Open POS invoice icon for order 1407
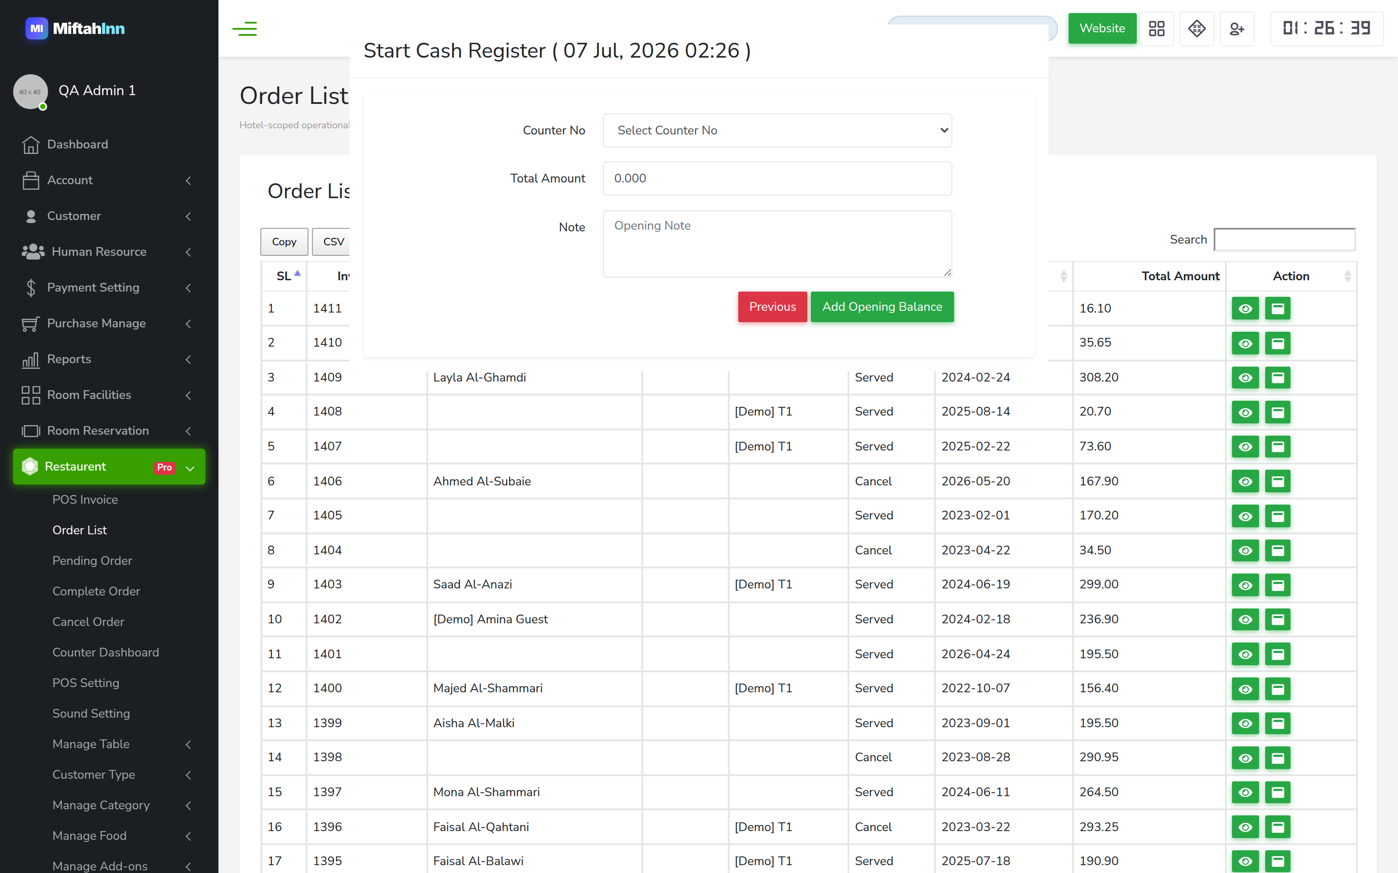1398x873 pixels. click(1277, 446)
